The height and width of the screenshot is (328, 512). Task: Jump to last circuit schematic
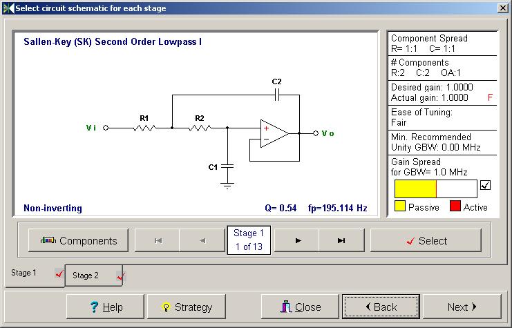[341, 240]
